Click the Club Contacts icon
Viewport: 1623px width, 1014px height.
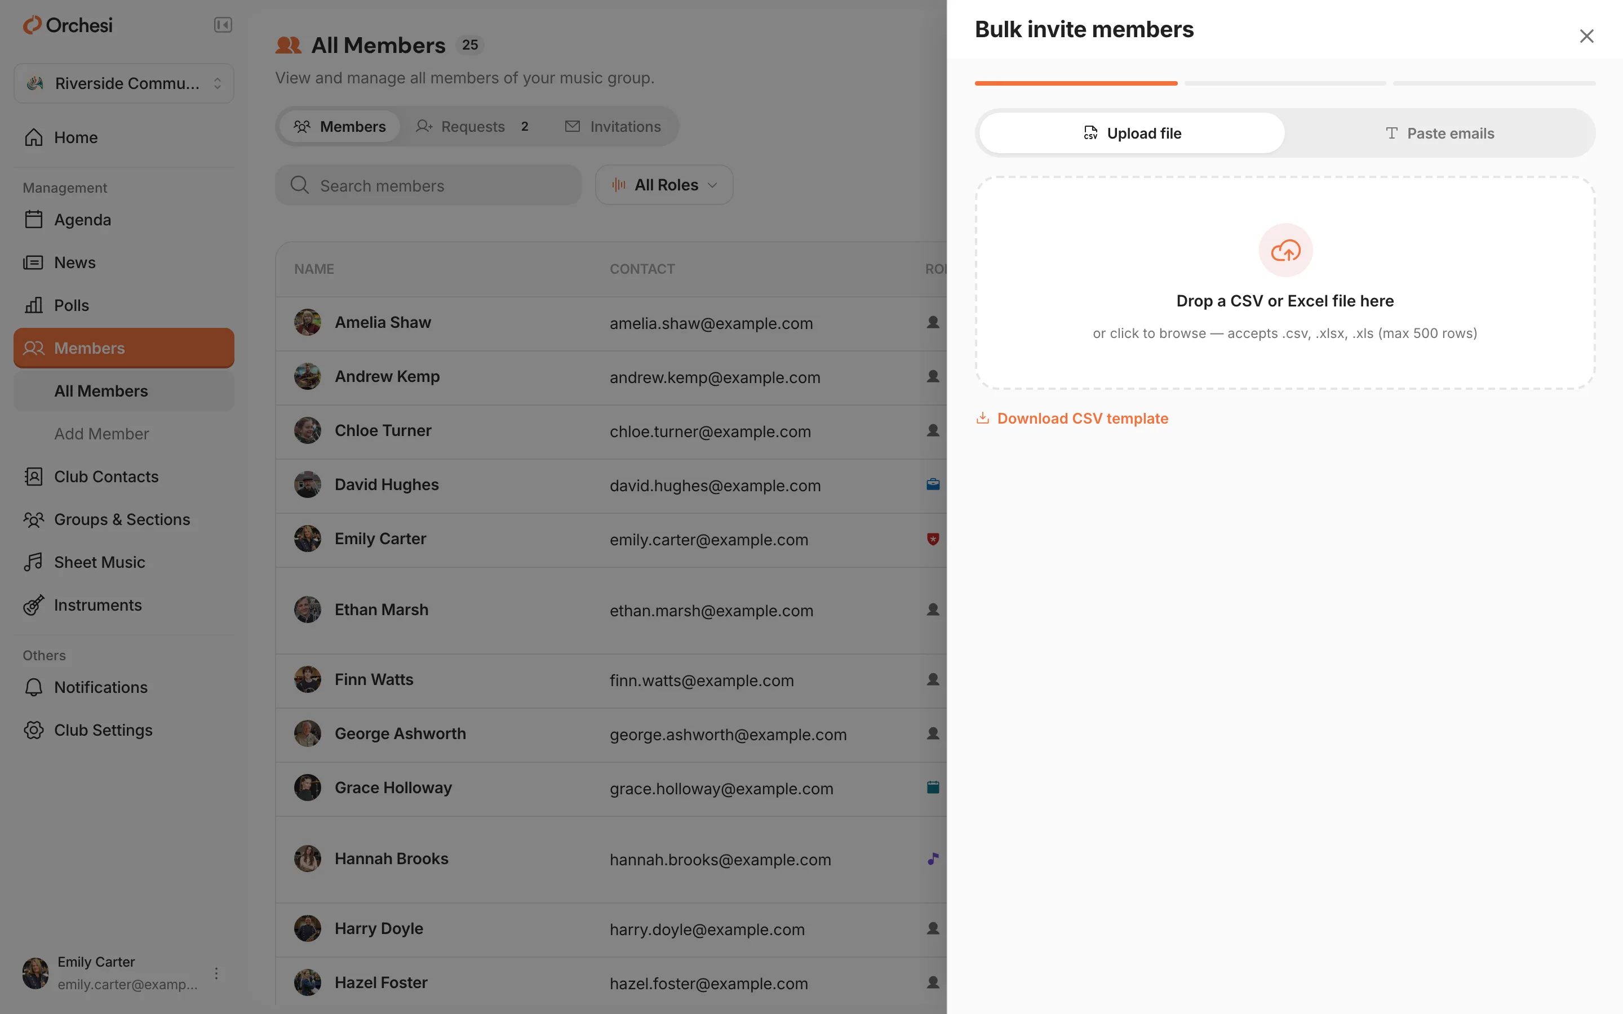tap(34, 477)
